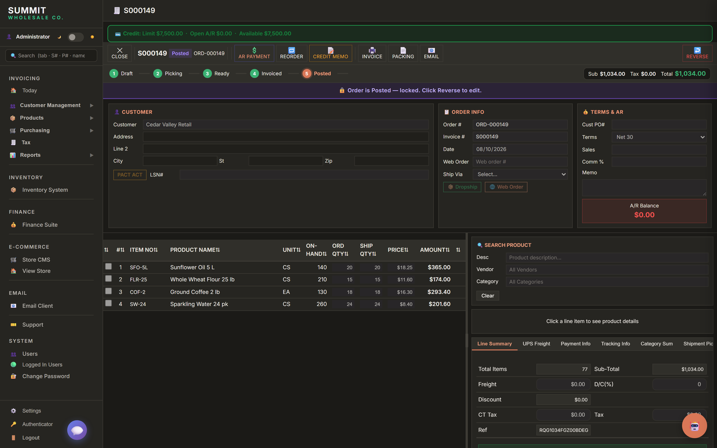Open the Vendor All Vendors dropdown

pyautogui.click(x=607, y=270)
